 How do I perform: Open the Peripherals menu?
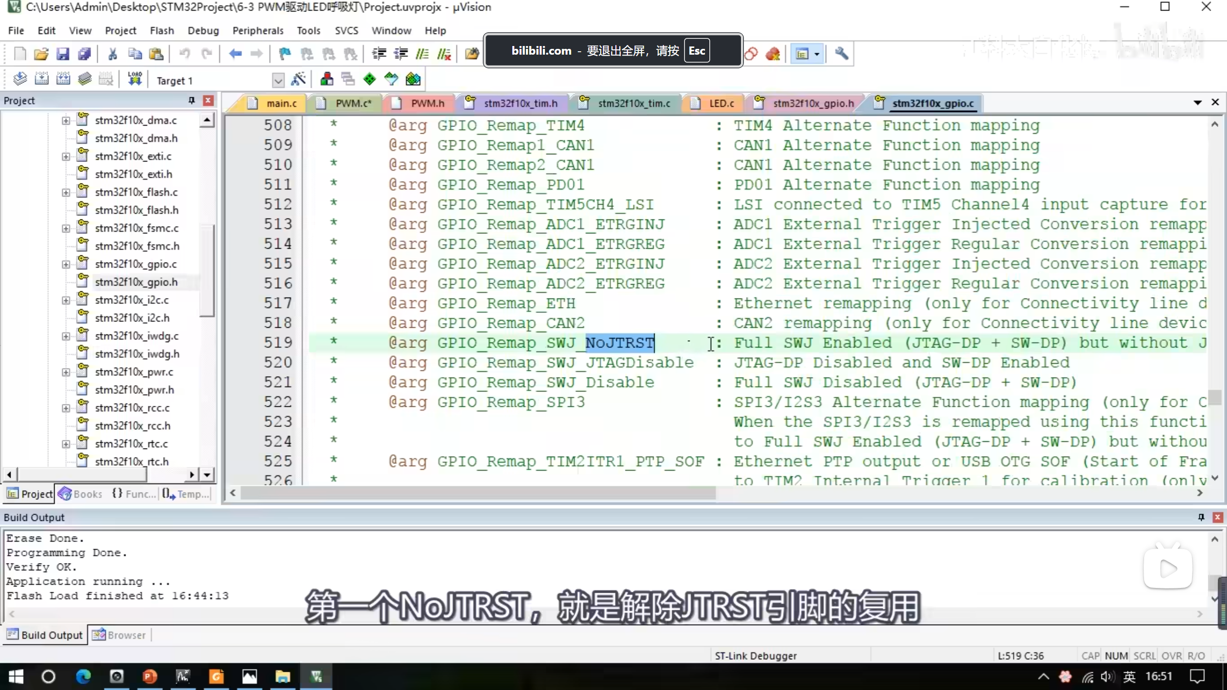click(258, 31)
